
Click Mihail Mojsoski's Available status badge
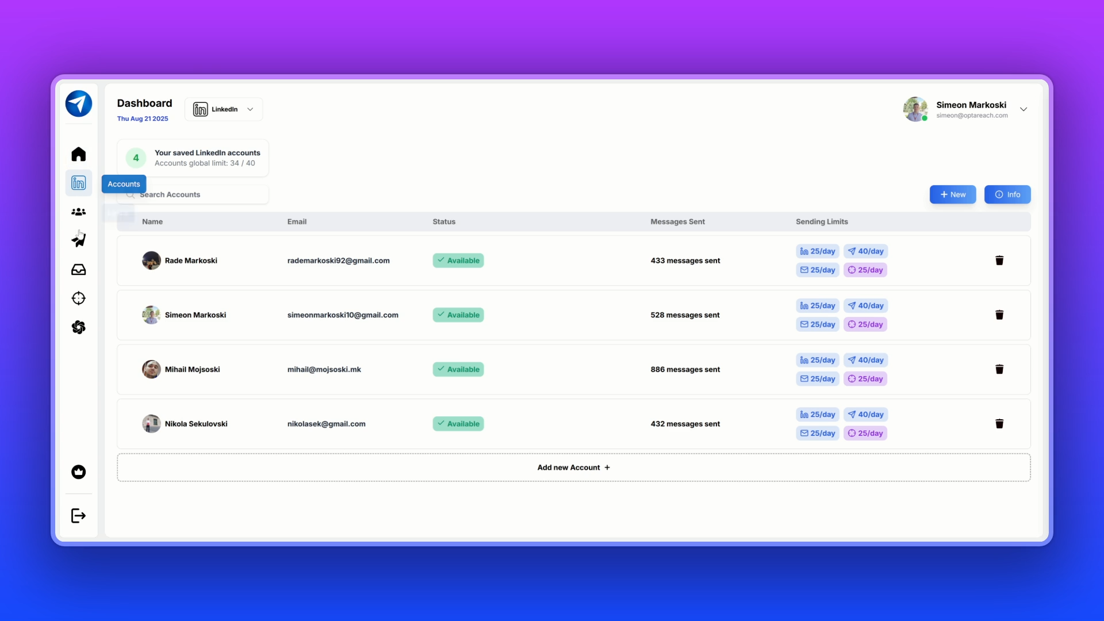point(458,369)
